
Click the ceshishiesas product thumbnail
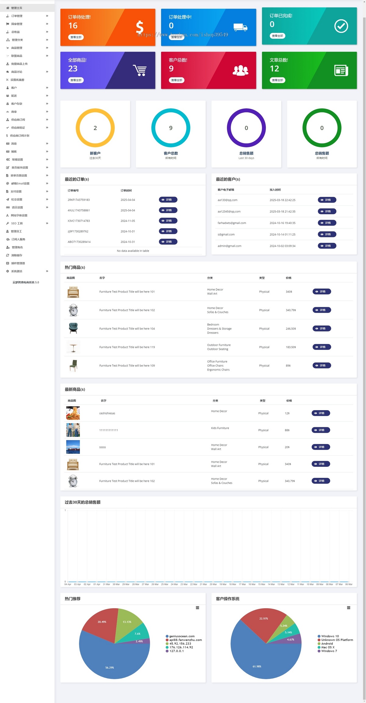click(73, 413)
